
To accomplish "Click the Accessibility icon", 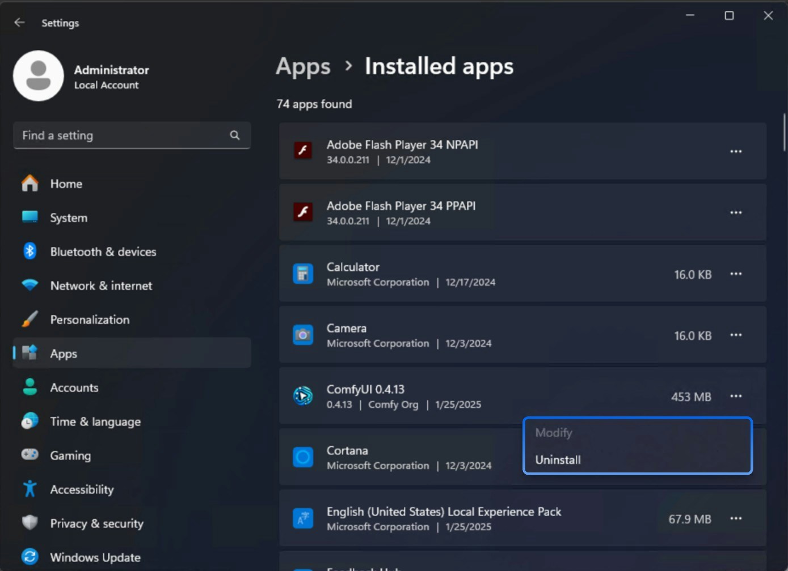I will point(29,489).
